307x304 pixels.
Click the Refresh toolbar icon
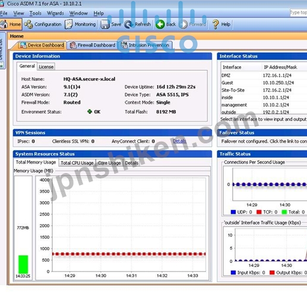click(129, 24)
